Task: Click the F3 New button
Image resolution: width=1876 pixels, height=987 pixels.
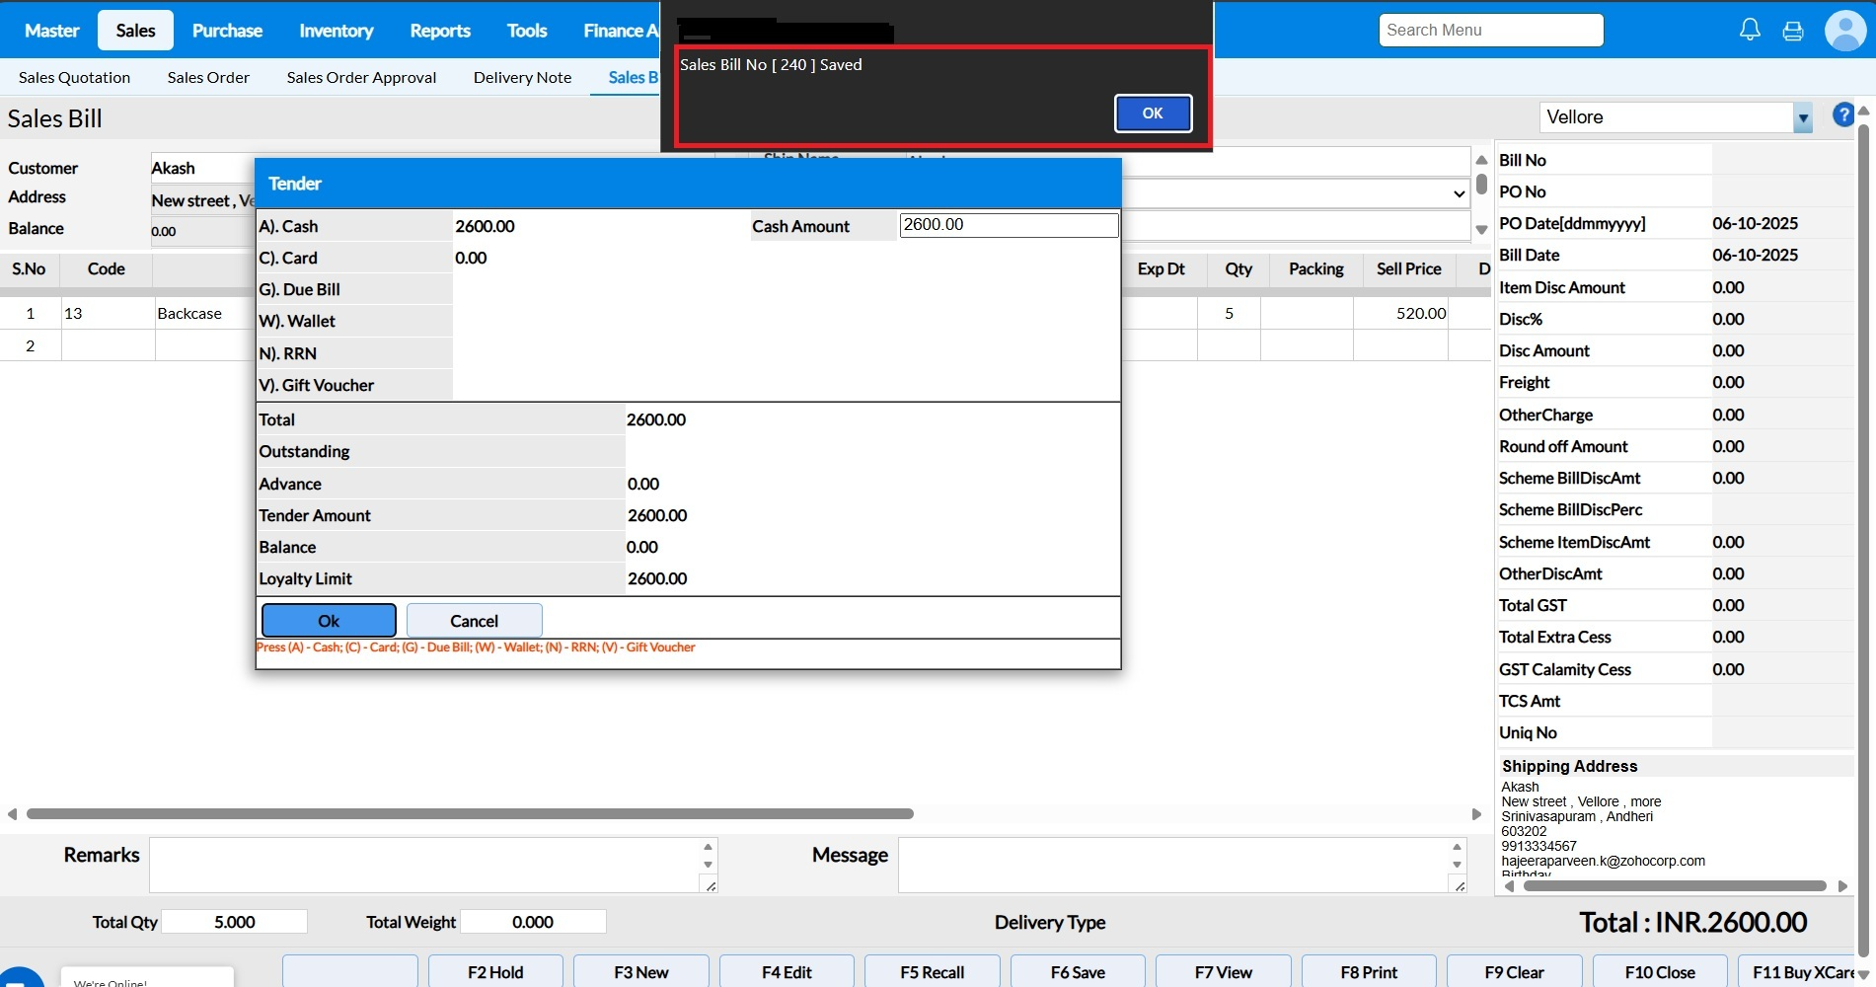Action: (x=641, y=972)
